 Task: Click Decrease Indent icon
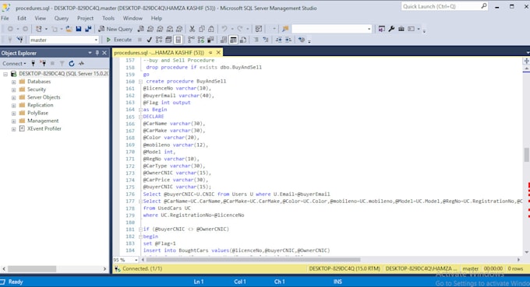tap(278, 40)
